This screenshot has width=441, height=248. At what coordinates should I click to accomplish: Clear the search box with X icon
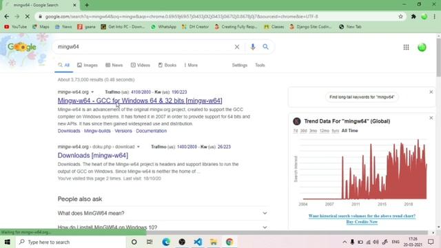coord(237,47)
